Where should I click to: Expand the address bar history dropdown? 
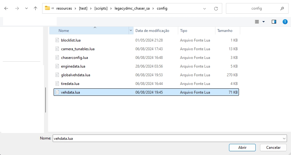coord(204,8)
